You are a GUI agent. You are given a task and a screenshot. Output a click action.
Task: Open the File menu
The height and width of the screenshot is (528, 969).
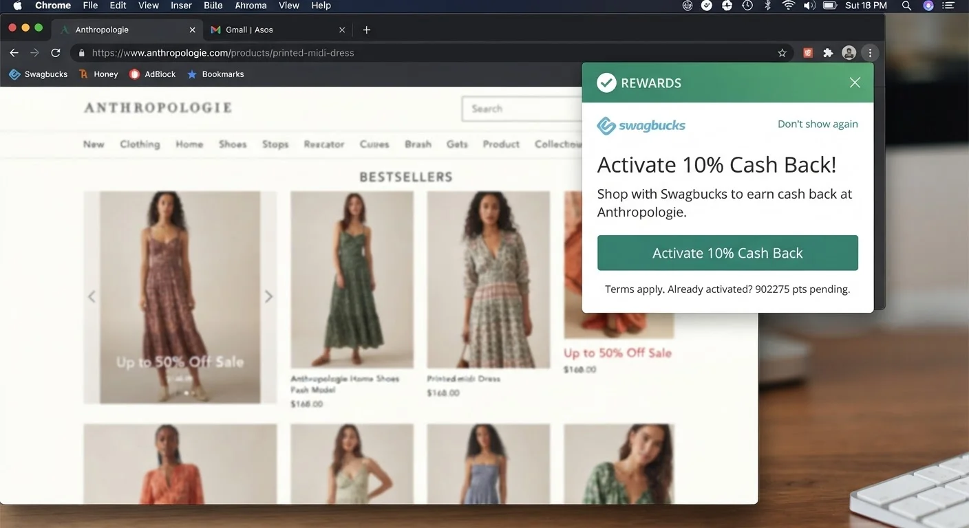[x=90, y=5]
